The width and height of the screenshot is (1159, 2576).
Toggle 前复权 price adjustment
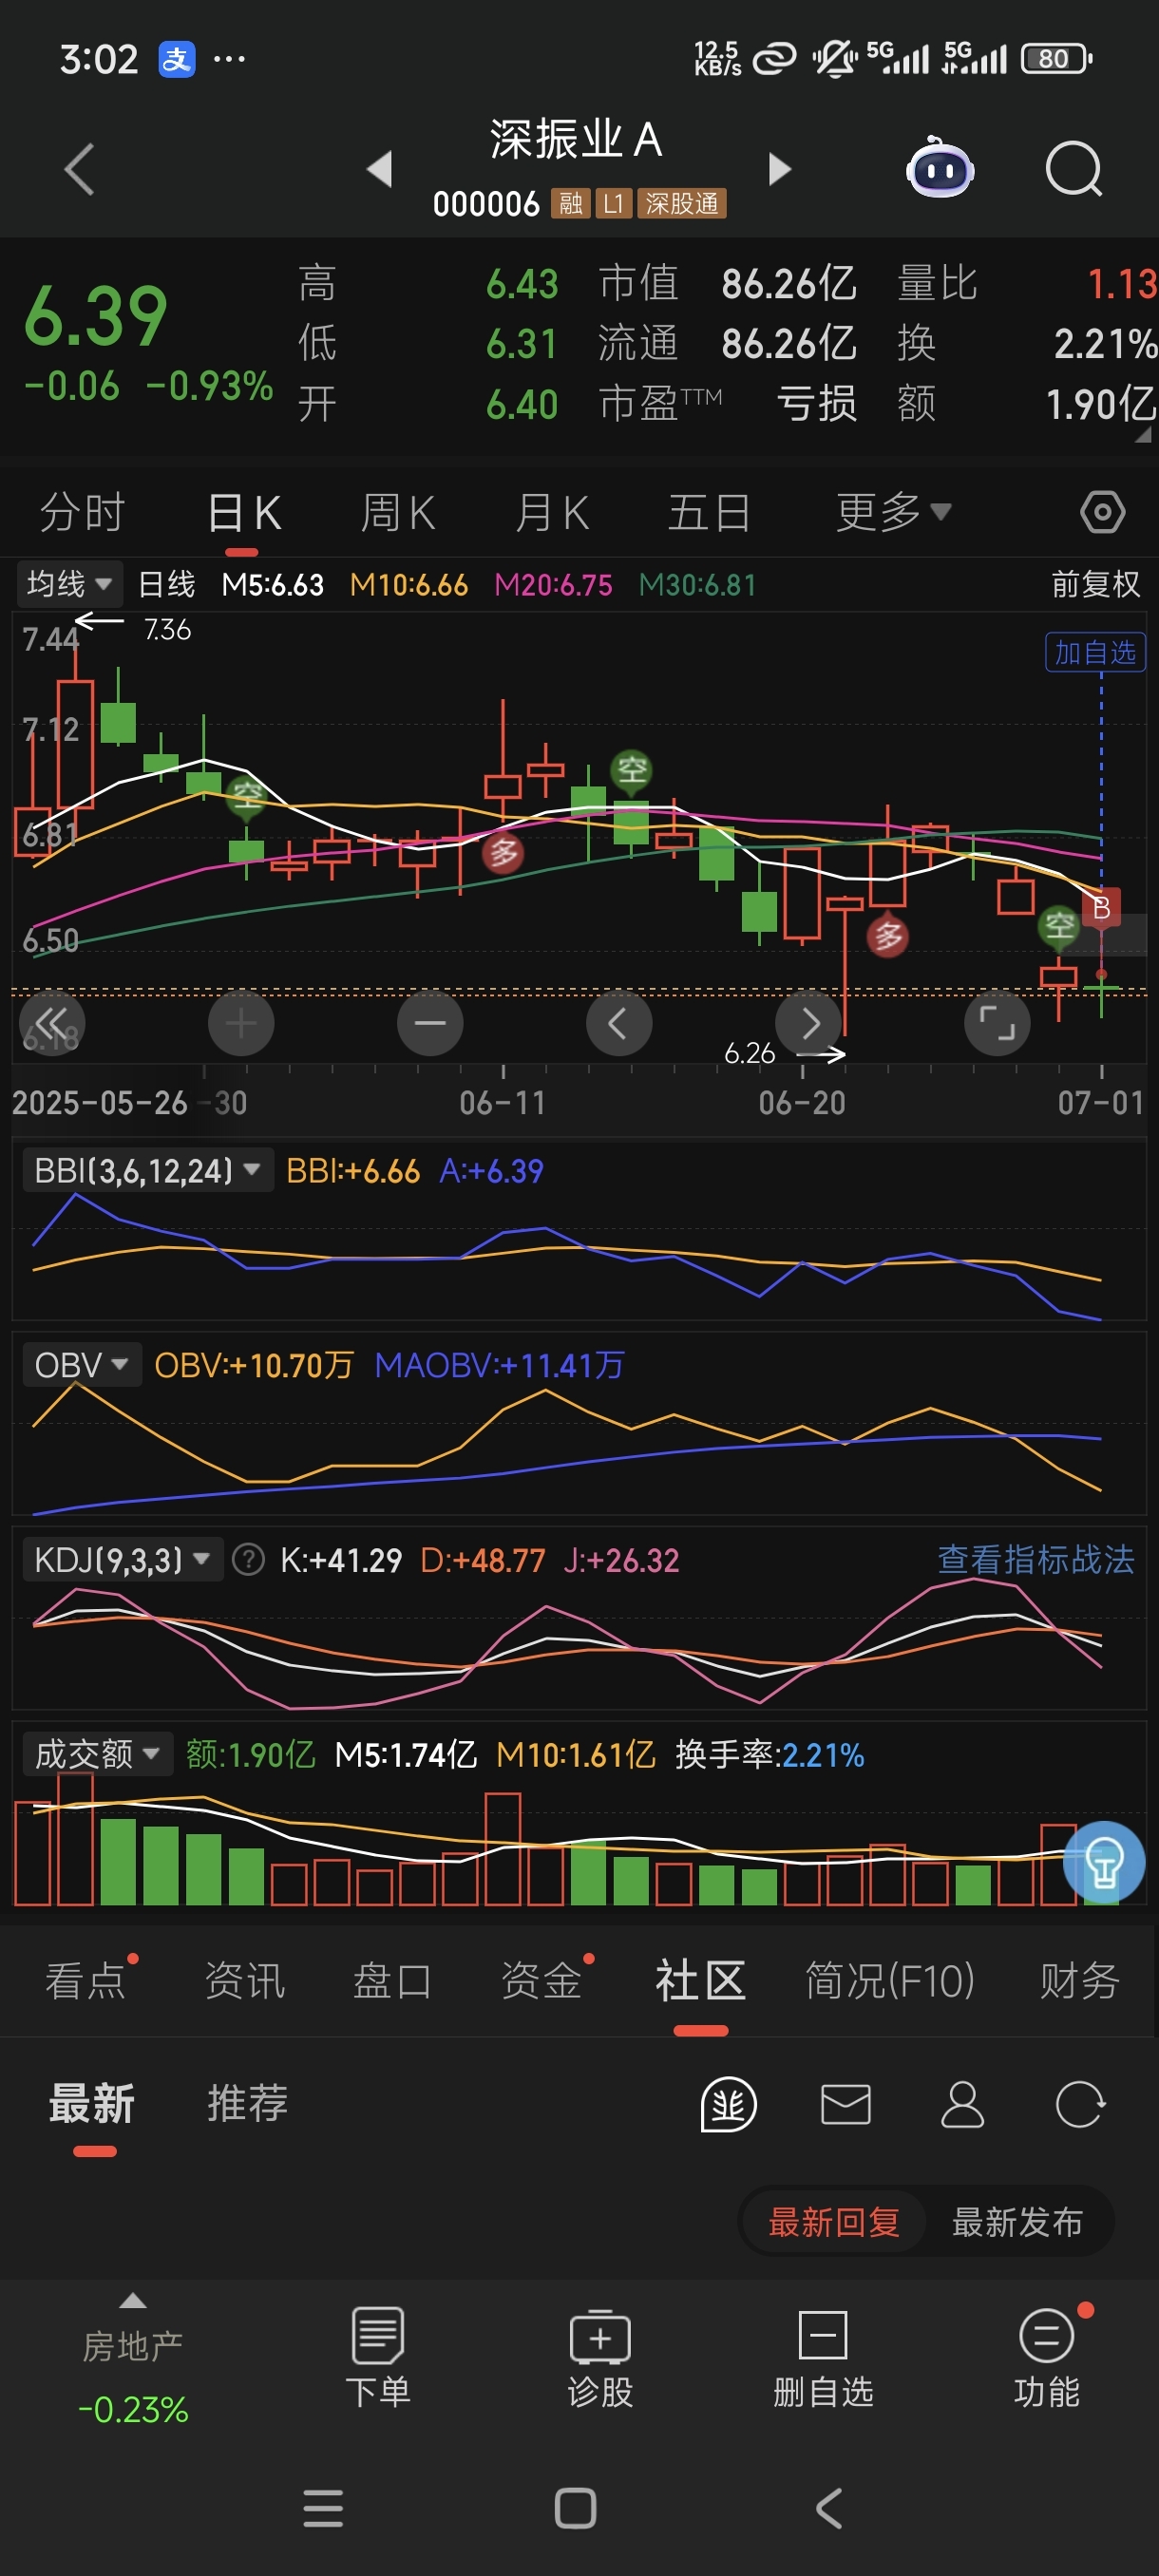pyautogui.click(x=1095, y=584)
